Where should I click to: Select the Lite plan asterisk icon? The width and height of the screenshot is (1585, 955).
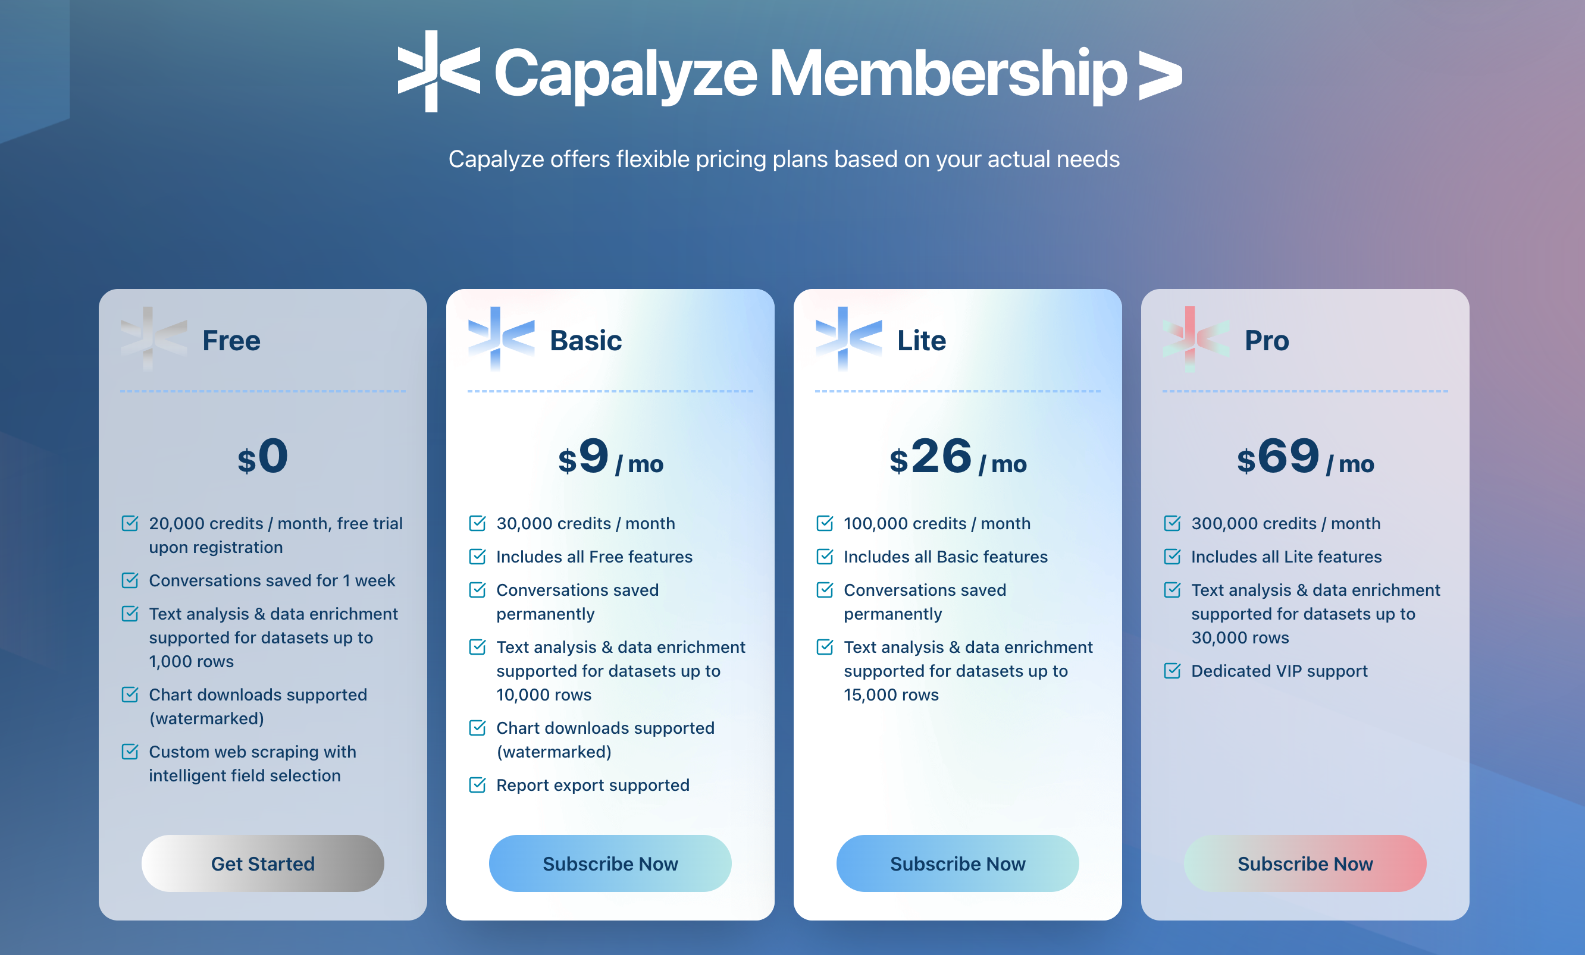[848, 340]
